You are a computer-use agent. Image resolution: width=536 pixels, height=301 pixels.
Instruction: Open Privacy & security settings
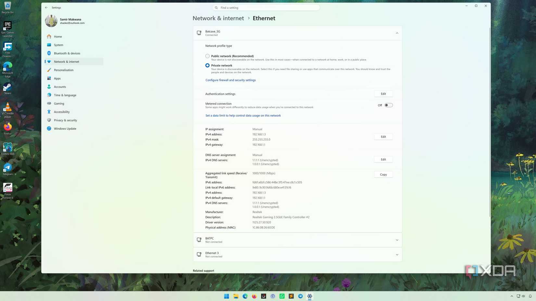click(x=74, y=120)
